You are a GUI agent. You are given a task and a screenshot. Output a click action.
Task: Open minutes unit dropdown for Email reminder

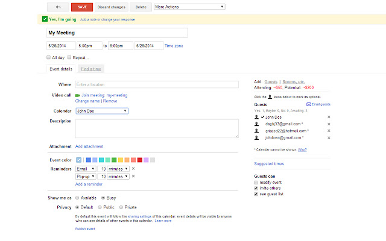pyautogui.click(x=118, y=169)
